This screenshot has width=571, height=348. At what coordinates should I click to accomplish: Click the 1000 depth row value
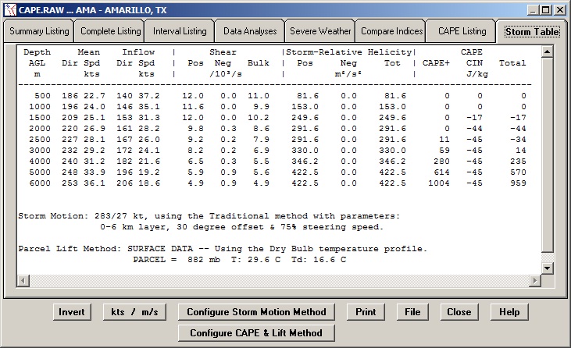(x=40, y=107)
